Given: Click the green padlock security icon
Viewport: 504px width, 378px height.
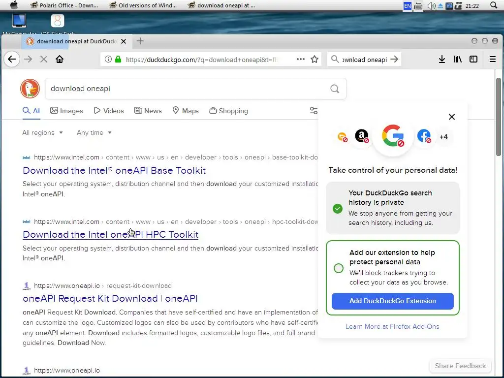Looking at the screenshot, I should 118,59.
